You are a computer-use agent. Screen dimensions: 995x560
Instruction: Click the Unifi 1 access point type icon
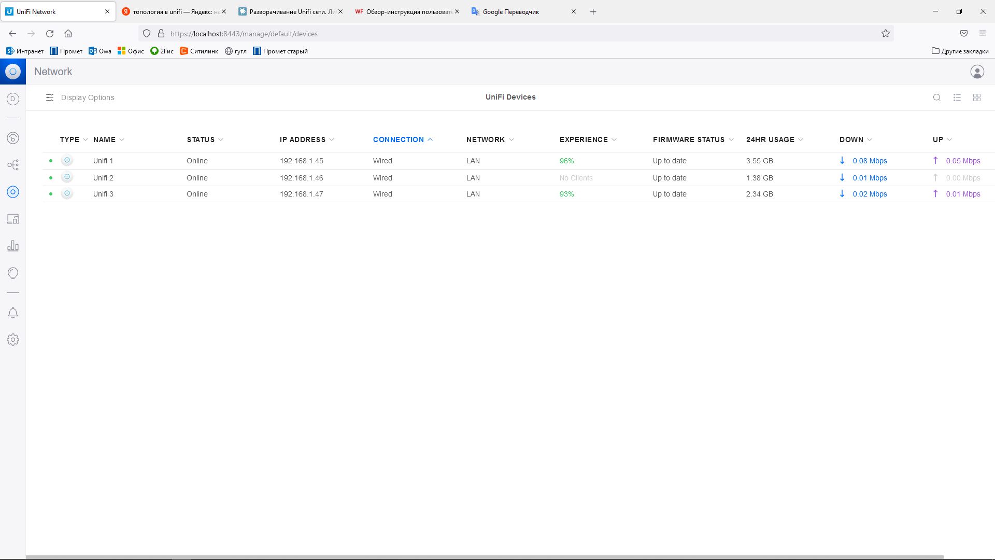tap(67, 160)
